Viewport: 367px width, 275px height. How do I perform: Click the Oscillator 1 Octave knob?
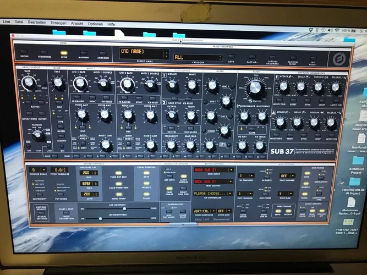click(172, 85)
